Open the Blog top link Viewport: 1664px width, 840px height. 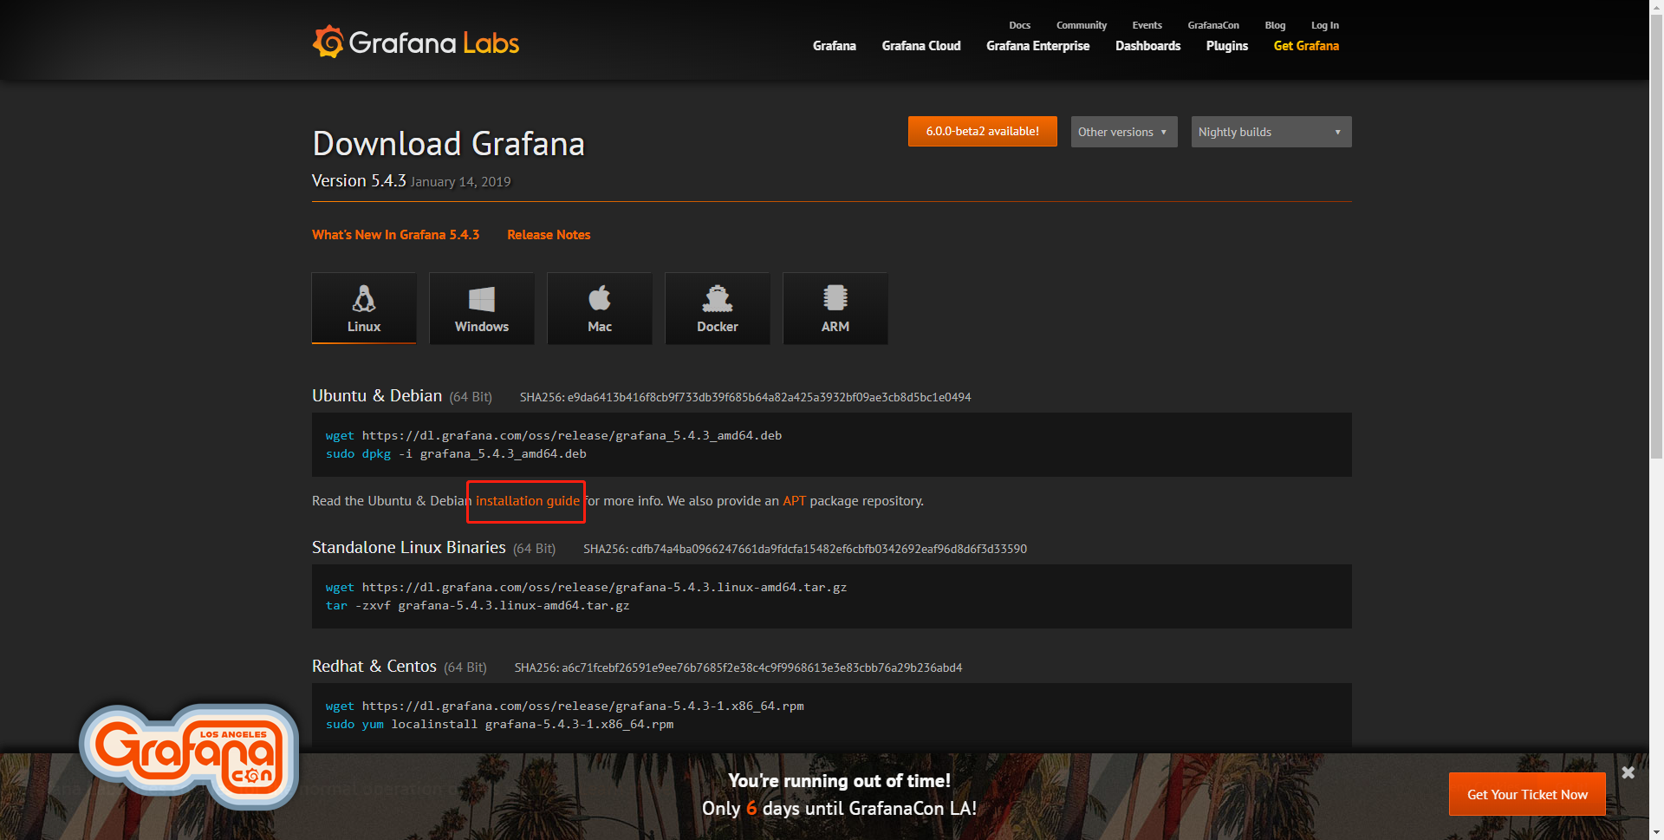(x=1275, y=25)
